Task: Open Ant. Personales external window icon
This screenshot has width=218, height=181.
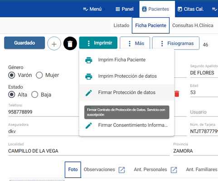Action: tap(174, 170)
